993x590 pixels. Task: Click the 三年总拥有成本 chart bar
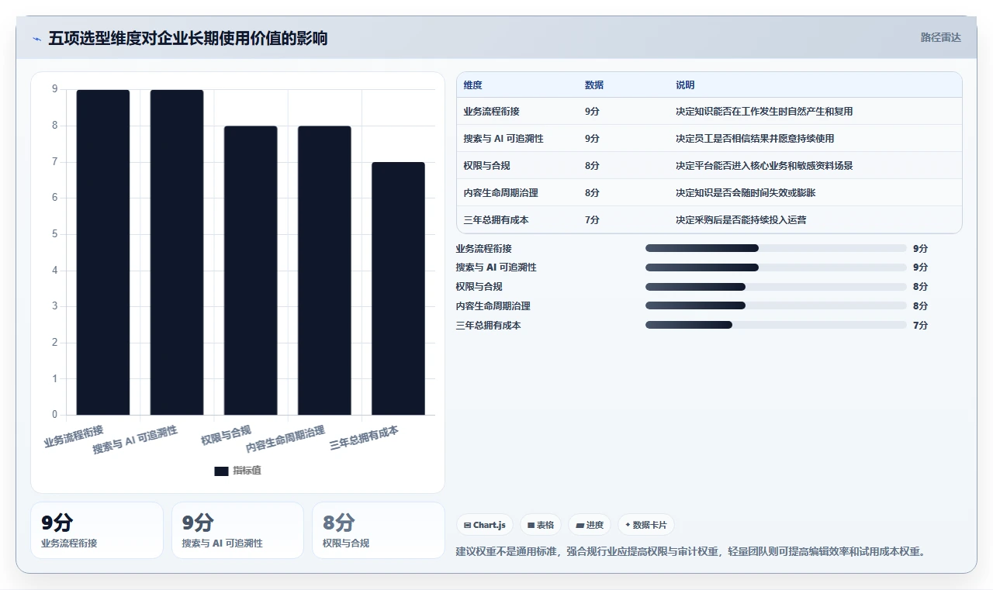(398, 288)
